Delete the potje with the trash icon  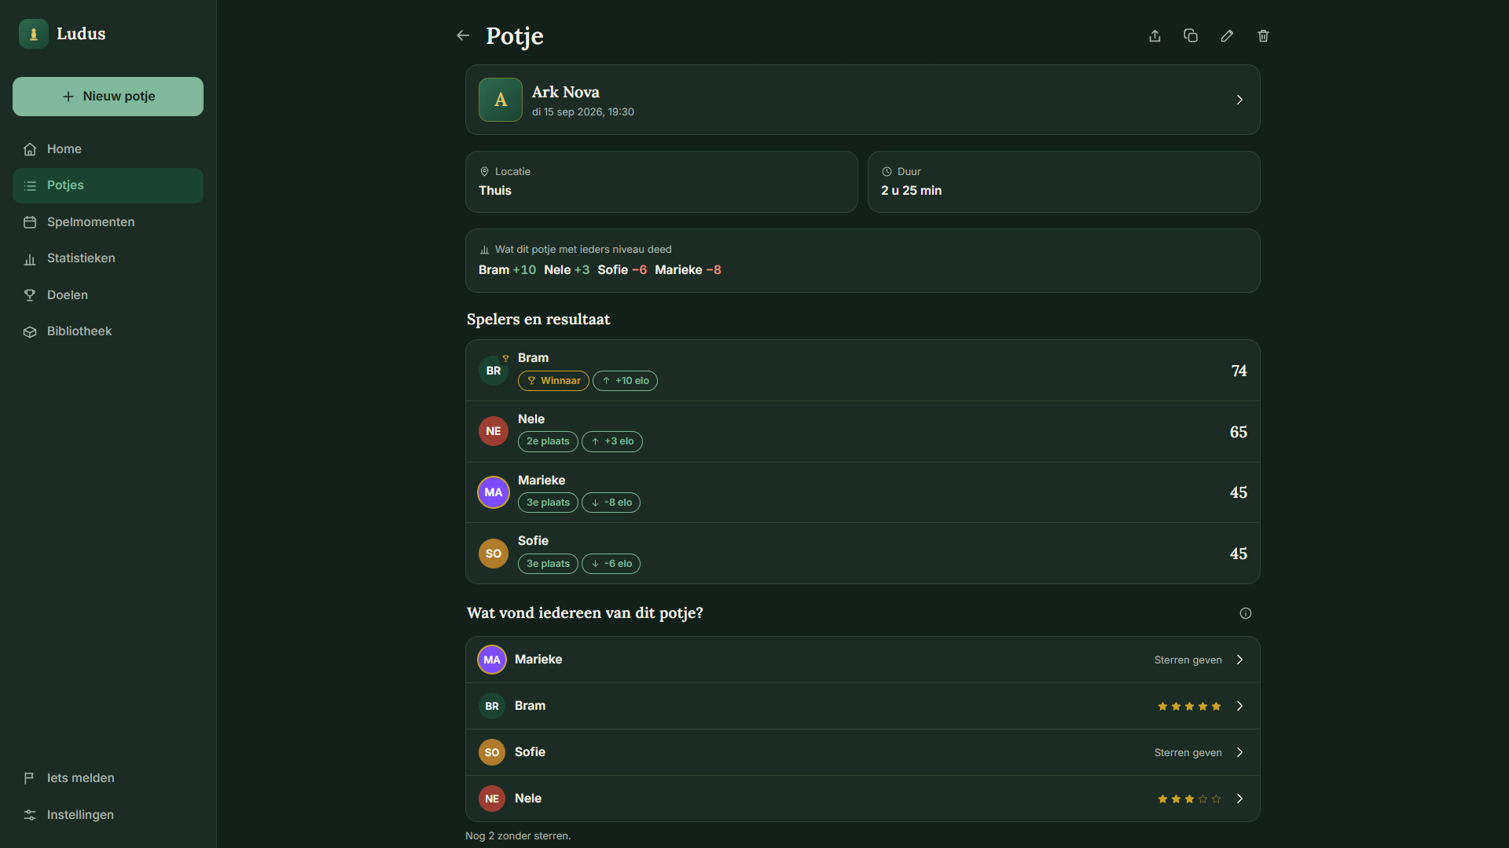(x=1263, y=35)
